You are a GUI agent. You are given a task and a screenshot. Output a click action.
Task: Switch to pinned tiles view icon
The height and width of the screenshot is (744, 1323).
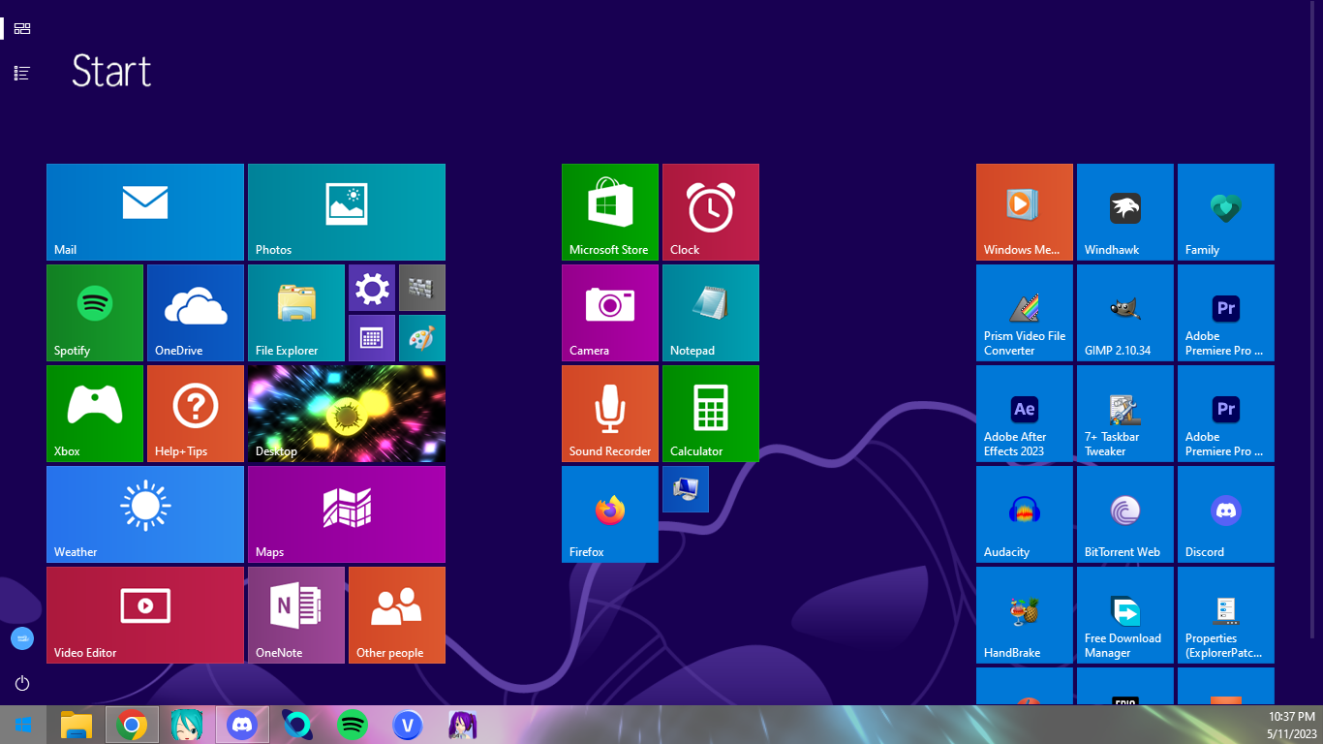pos(22,29)
